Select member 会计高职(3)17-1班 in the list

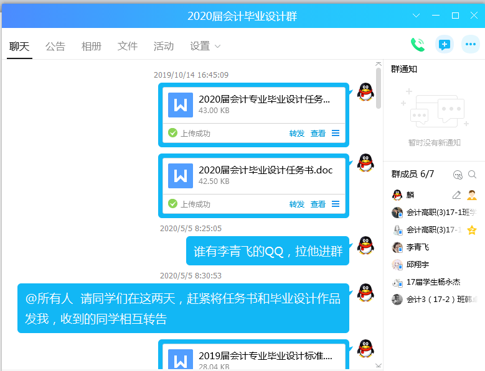[434, 213]
